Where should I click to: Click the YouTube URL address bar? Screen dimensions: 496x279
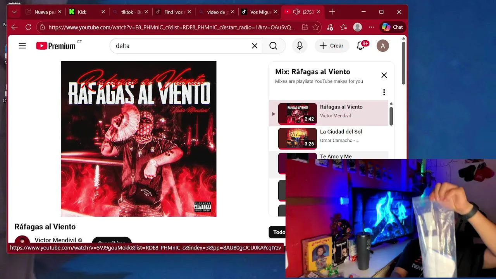tap(171, 27)
